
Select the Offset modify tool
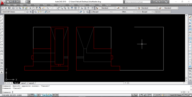tap(190, 26)
